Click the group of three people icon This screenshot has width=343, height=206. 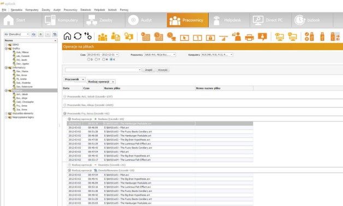coord(103,37)
